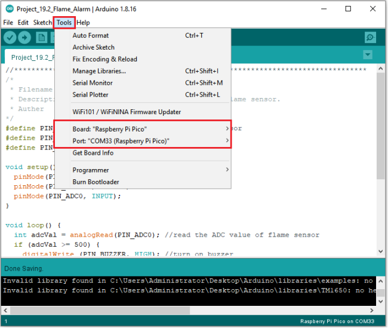Select Serial Plotter menu entry
Viewport: 388px width, 328px height.
[x=143, y=94]
